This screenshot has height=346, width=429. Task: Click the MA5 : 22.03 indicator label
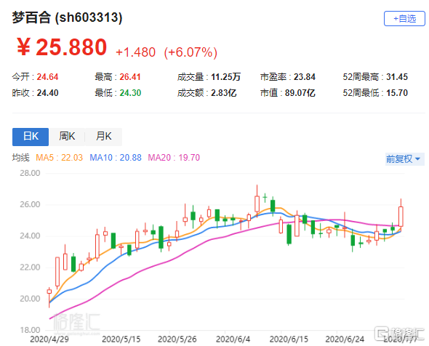(x=59, y=158)
